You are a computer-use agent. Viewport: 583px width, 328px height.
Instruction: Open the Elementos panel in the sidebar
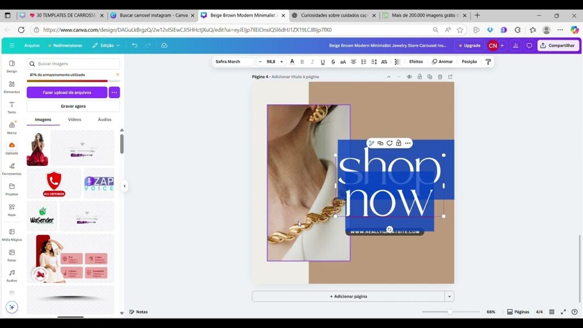[x=11, y=87]
